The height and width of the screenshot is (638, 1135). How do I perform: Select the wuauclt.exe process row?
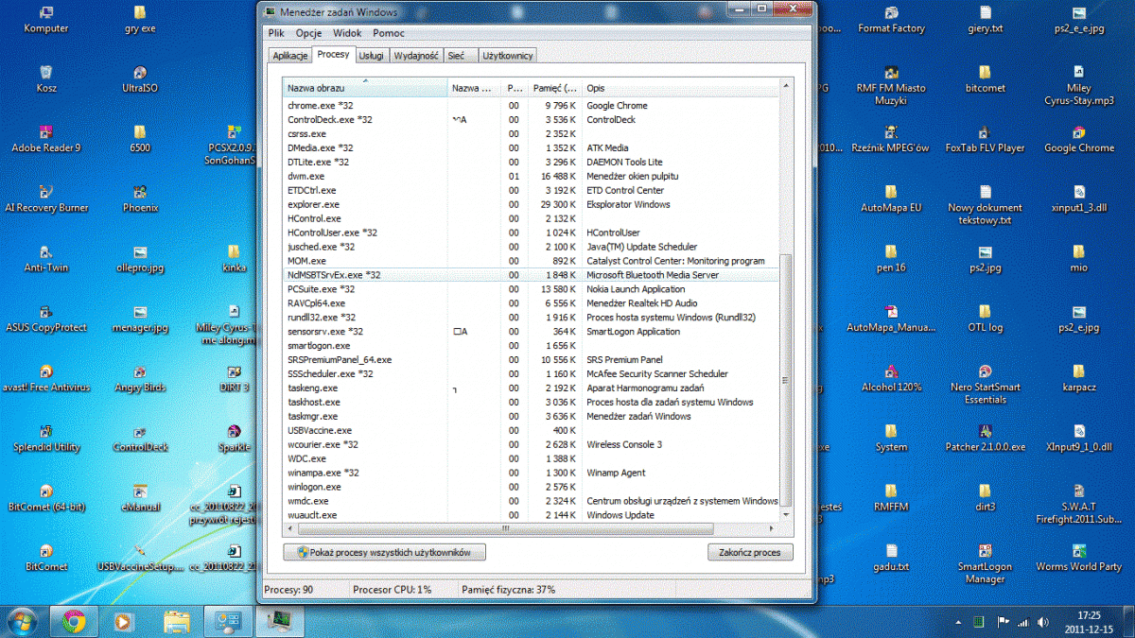click(x=531, y=515)
